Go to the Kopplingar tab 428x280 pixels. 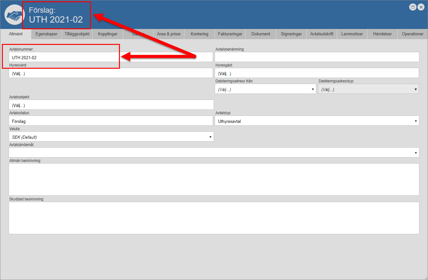(107, 34)
